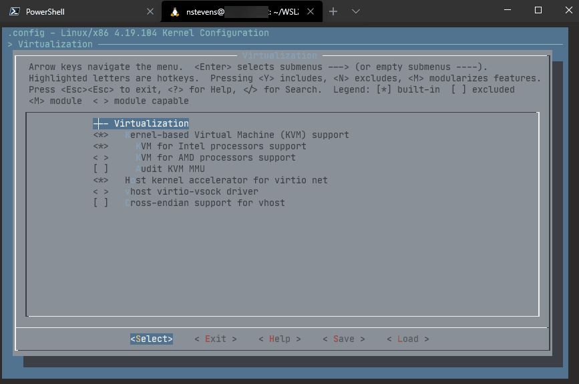Toggle Kernel-based Virtual Machine (KVM) support
This screenshot has width=579, height=384.
pos(100,135)
